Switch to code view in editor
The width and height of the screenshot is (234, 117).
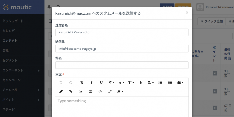click(x=100, y=92)
